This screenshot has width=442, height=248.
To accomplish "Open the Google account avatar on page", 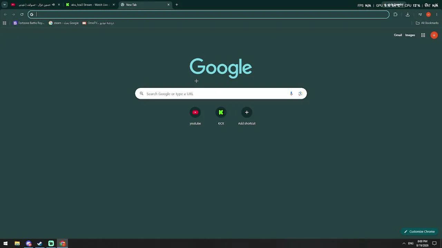I will click(x=434, y=35).
